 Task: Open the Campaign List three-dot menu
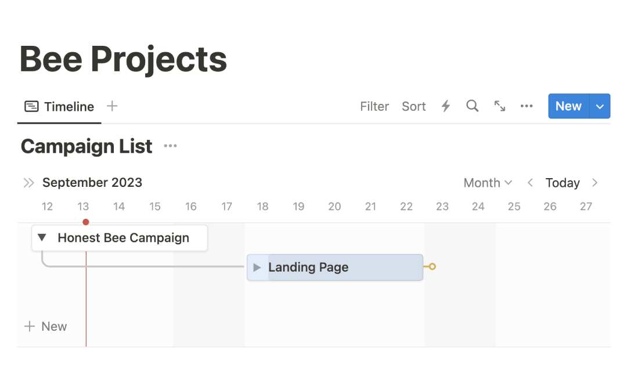(170, 146)
